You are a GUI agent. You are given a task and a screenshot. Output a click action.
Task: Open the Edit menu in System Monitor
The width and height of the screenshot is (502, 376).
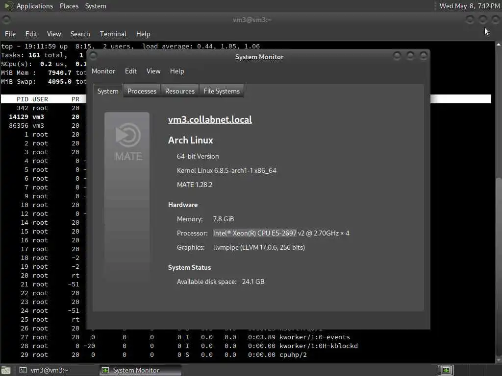click(x=130, y=71)
